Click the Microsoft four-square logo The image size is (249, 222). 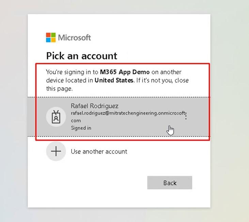51,37
